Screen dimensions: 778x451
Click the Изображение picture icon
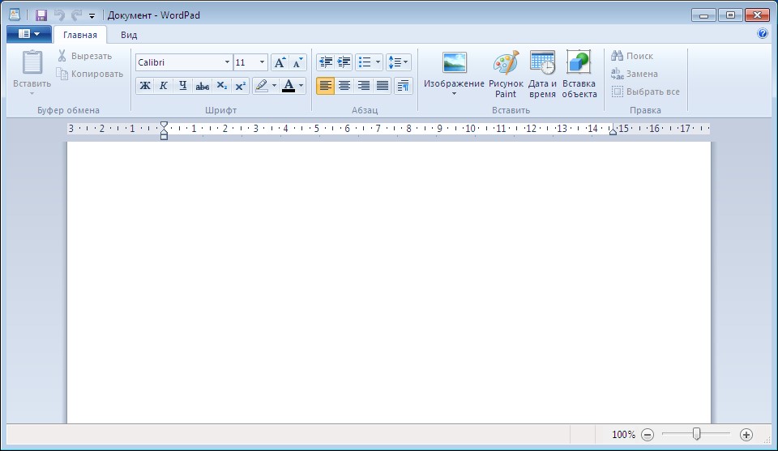(x=455, y=63)
